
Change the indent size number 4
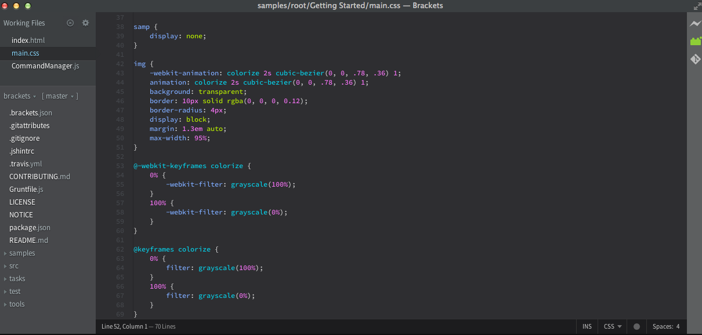pyautogui.click(x=678, y=326)
